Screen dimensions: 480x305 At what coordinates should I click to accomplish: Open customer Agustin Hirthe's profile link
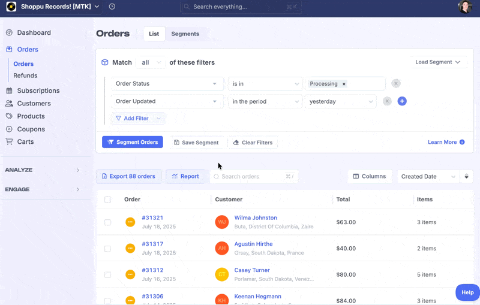[253, 244]
